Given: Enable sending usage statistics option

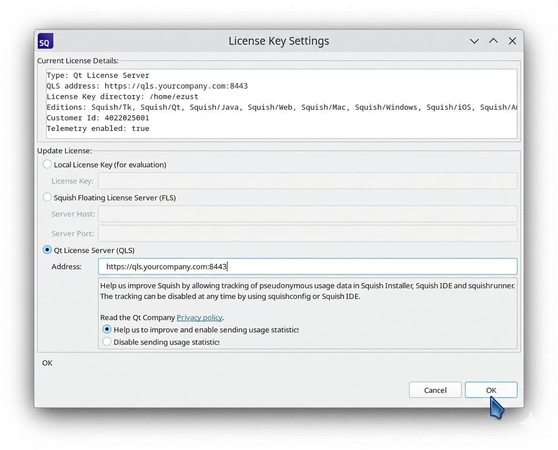Looking at the screenshot, I should click(107, 329).
